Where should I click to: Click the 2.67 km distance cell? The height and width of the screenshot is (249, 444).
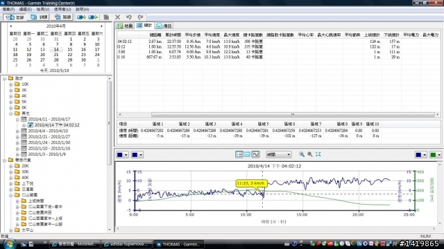155,41
